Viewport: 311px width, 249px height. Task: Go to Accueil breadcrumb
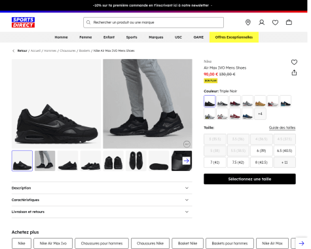[x=35, y=50]
